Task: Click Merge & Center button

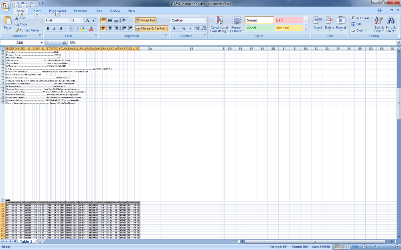Action: click(150, 28)
